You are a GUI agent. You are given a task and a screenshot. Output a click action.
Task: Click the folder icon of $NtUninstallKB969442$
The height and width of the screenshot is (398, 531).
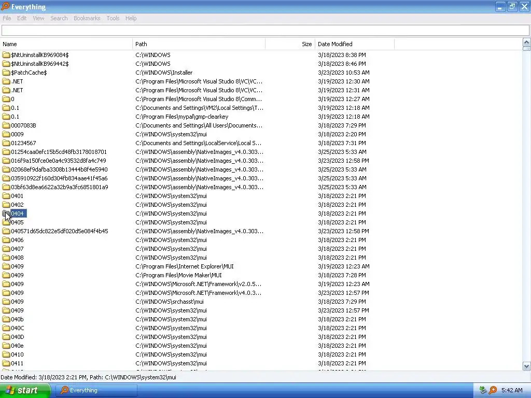(6, 64)
